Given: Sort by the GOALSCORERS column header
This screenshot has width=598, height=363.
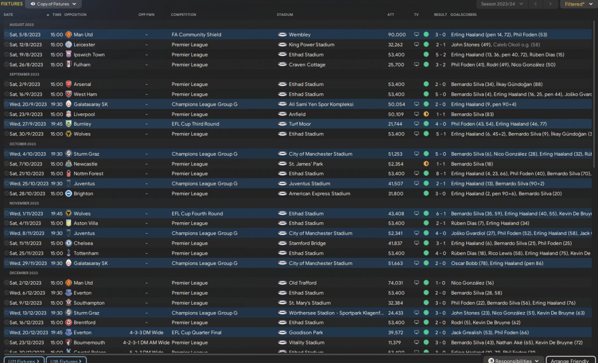Looking at the screenshot, I should point(463,15).
